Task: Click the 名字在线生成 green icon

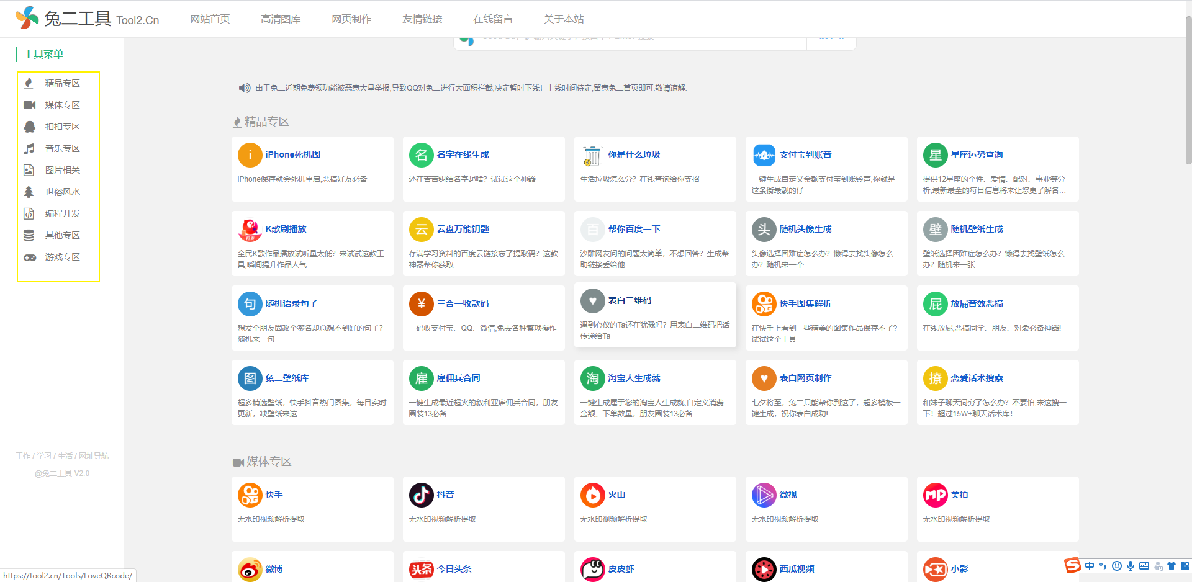Action: coord(421,155)
